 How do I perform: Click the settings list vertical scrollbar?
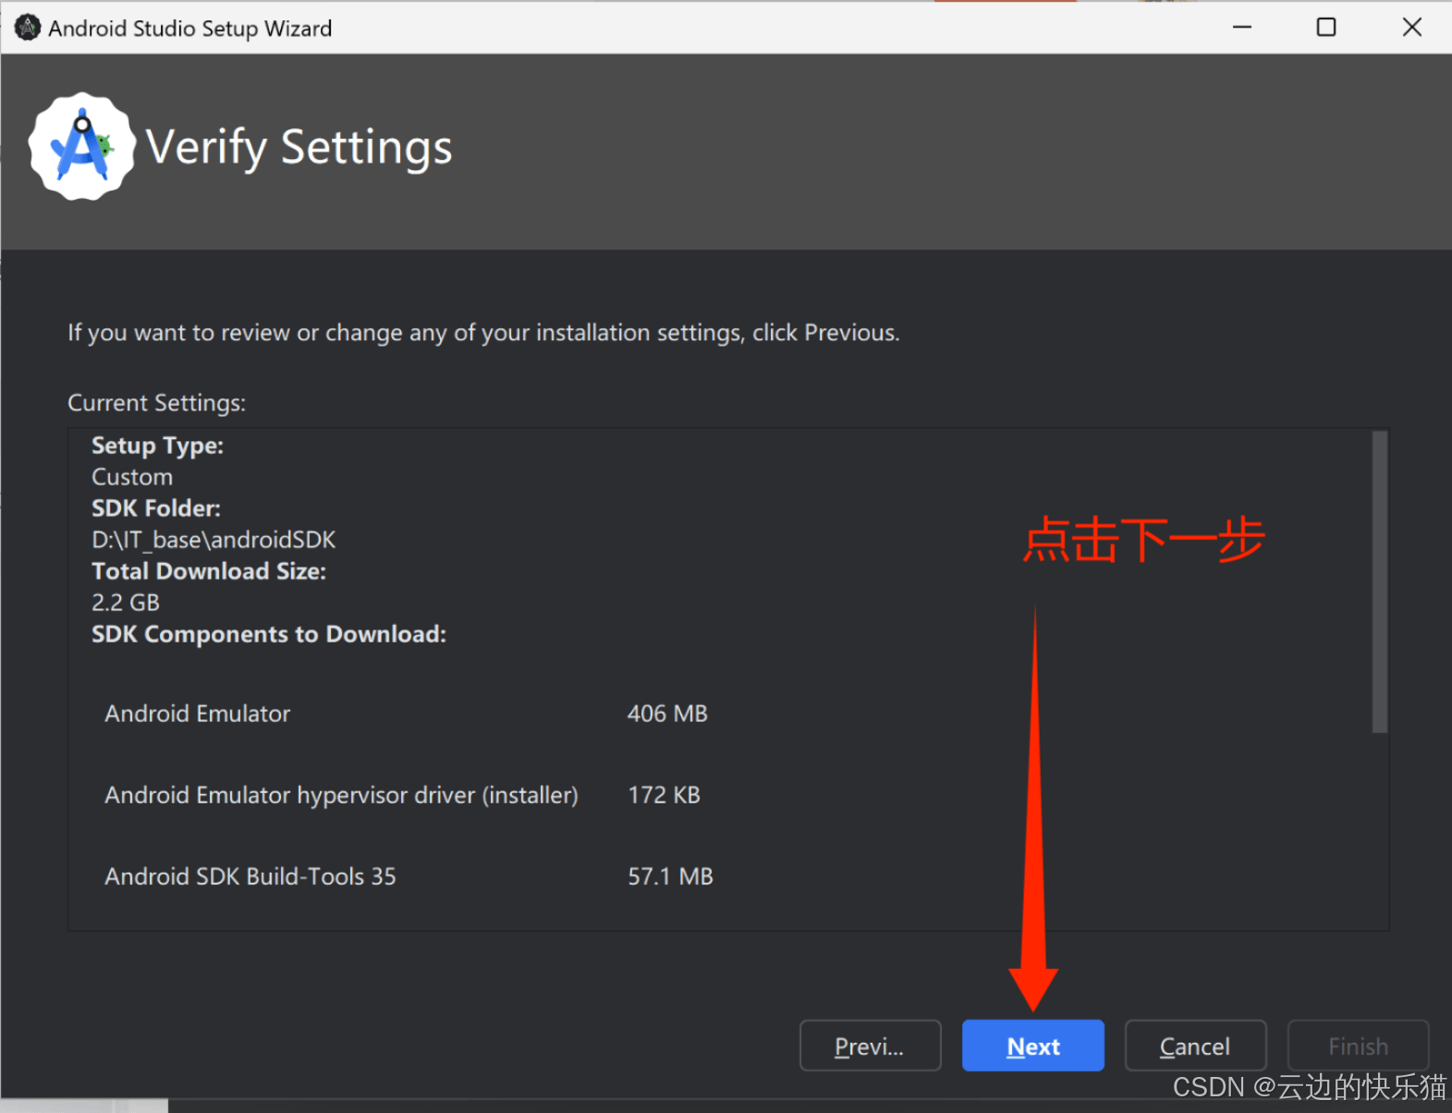point(1379,582)
